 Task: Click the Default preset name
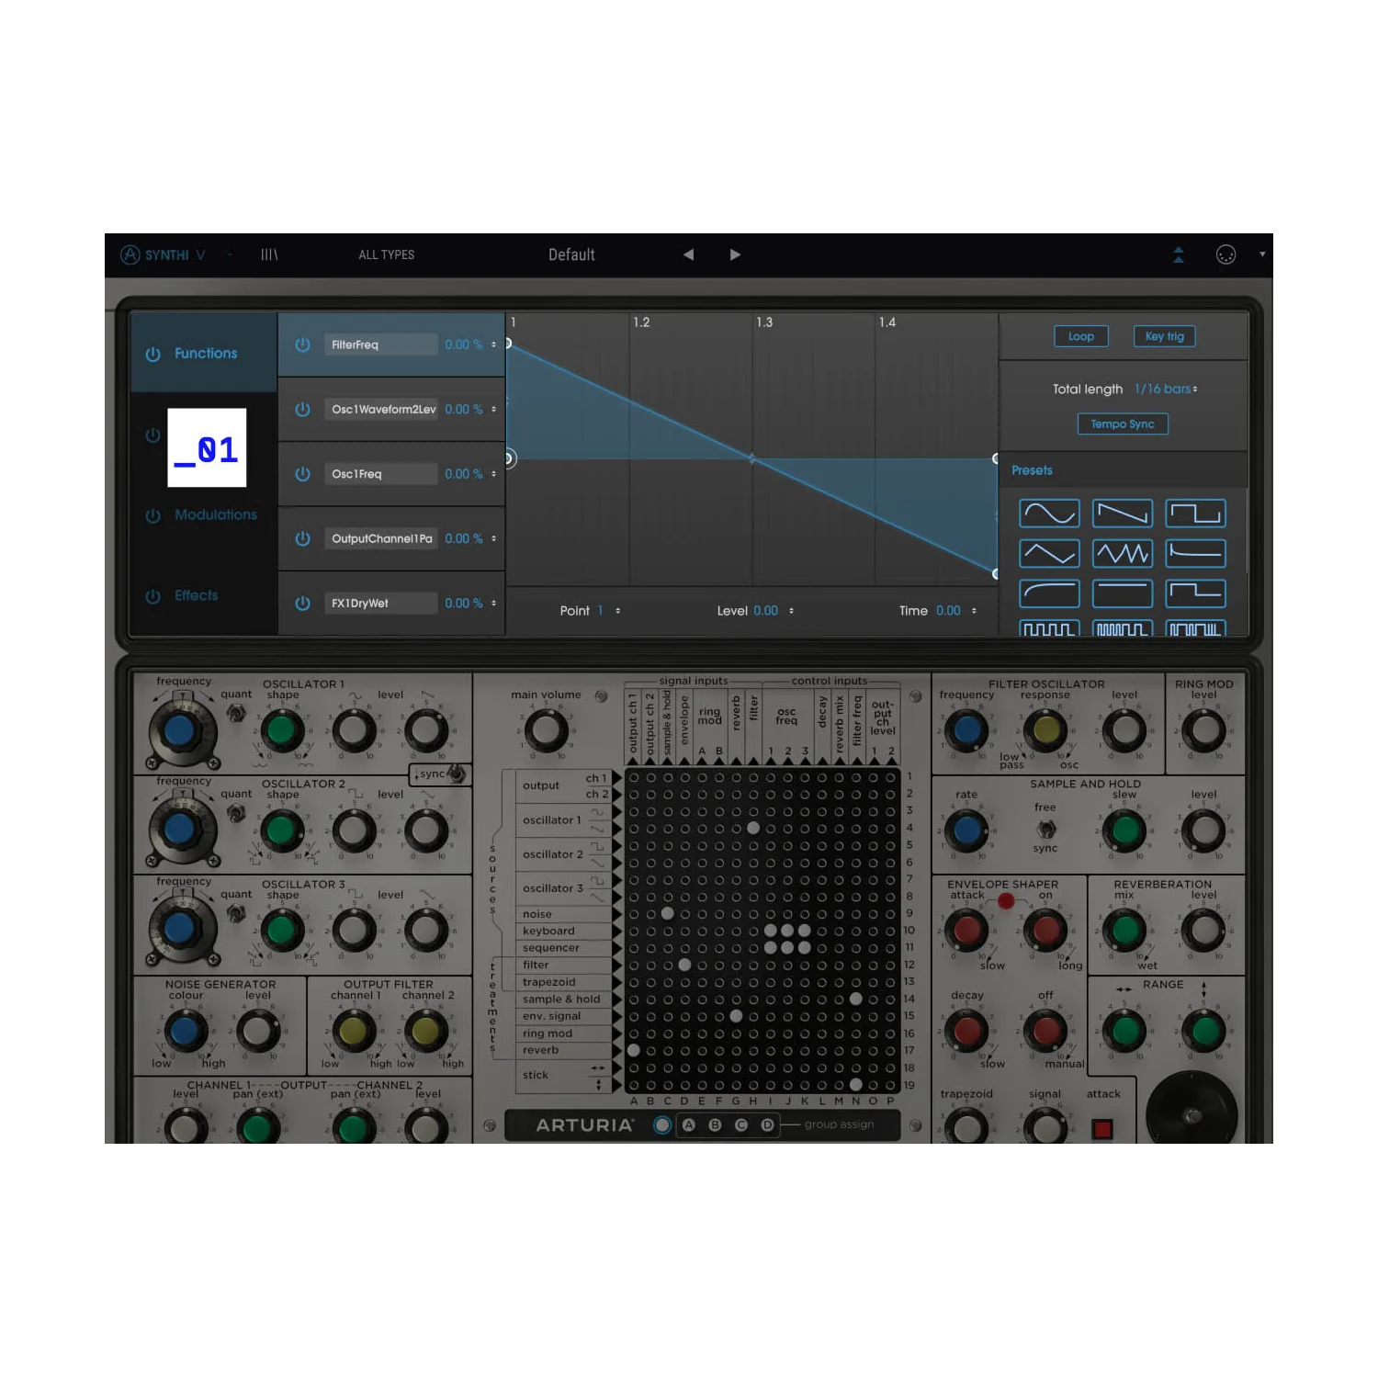[571, 254]
